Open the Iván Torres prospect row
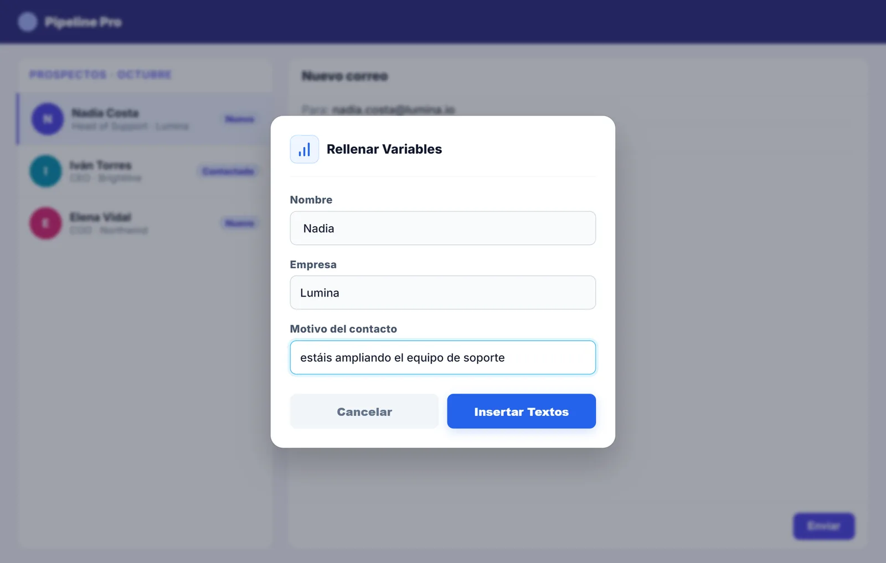This screenshot has width=886, height=563. point(145,171)
